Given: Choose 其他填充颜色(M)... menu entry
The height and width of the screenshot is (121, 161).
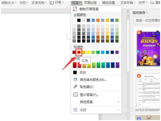Looking at the screenshot, I should [x=96, y=80].
